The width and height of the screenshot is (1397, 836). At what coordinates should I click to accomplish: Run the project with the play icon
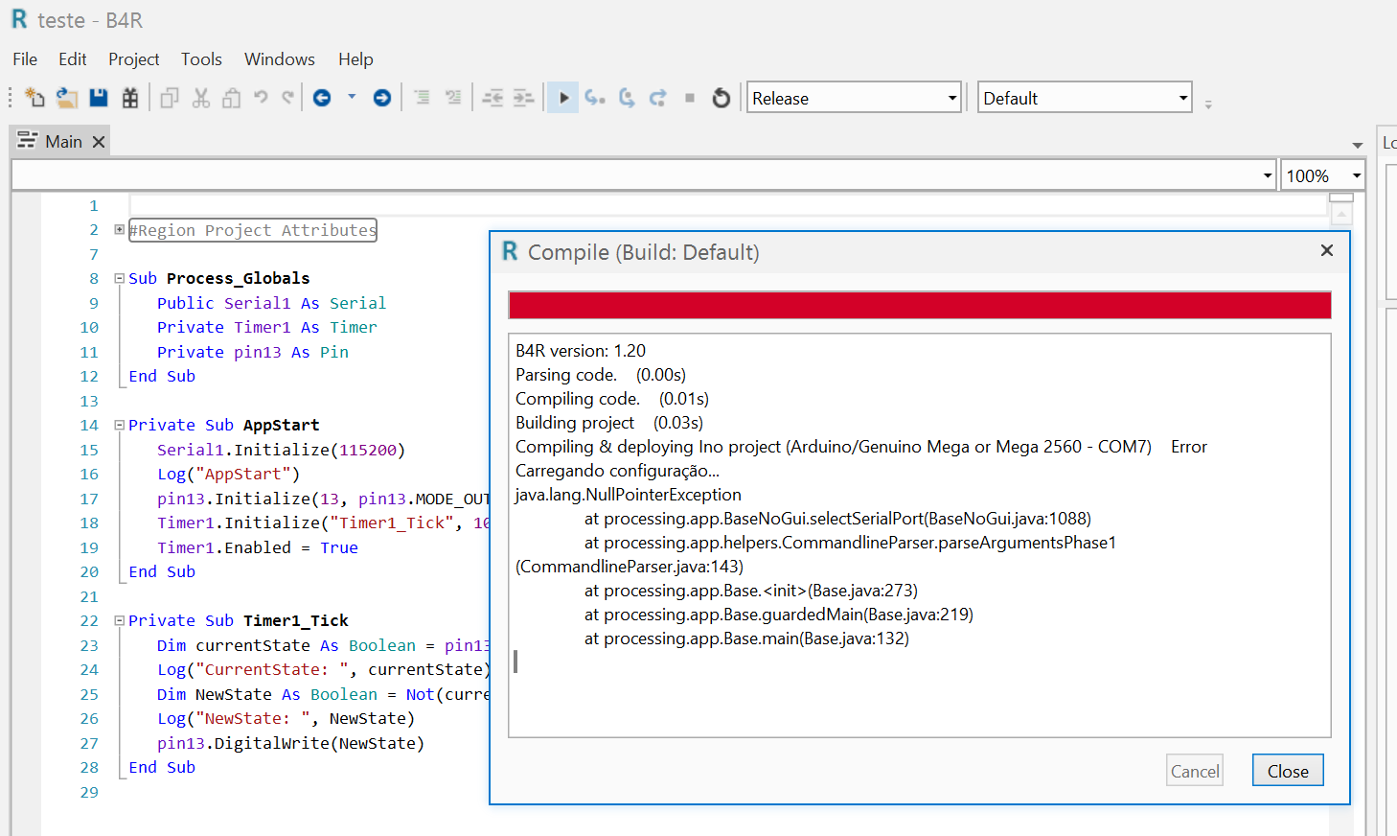pyautogui.click(x=563, y=98)
